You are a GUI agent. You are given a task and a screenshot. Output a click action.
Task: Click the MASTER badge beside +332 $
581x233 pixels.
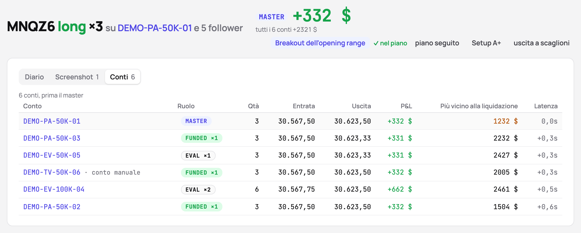pyautogui.click(x=271, y=17)
